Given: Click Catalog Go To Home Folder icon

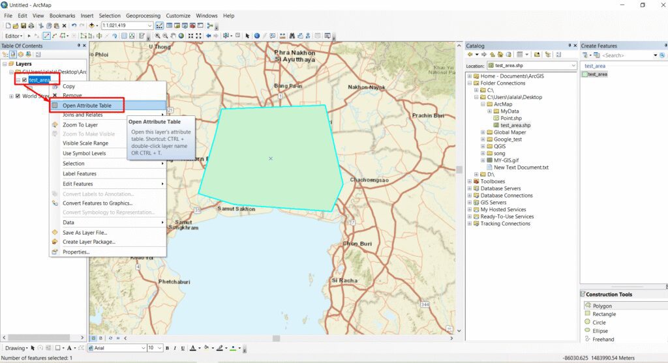Looking at the screenshot, I should click(500, 55).
